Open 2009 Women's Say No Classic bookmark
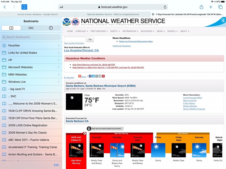The image size is (226, 169). (x=31, y=133)
